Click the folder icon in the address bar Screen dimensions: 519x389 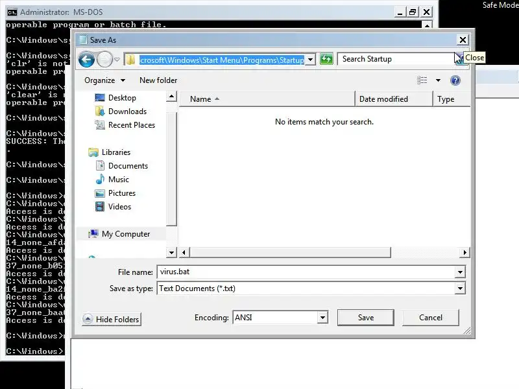tap(131, 60)
